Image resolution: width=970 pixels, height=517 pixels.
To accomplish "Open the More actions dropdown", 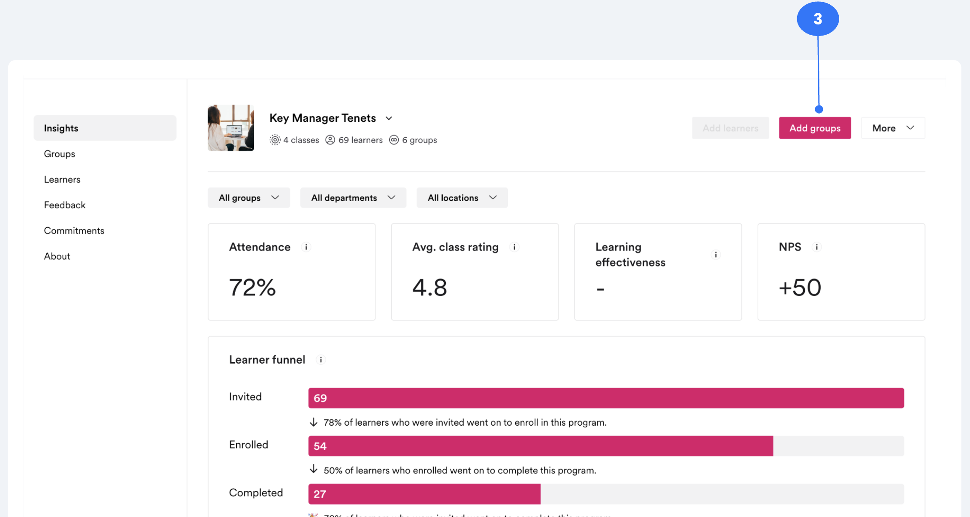I will pos(893,128).
